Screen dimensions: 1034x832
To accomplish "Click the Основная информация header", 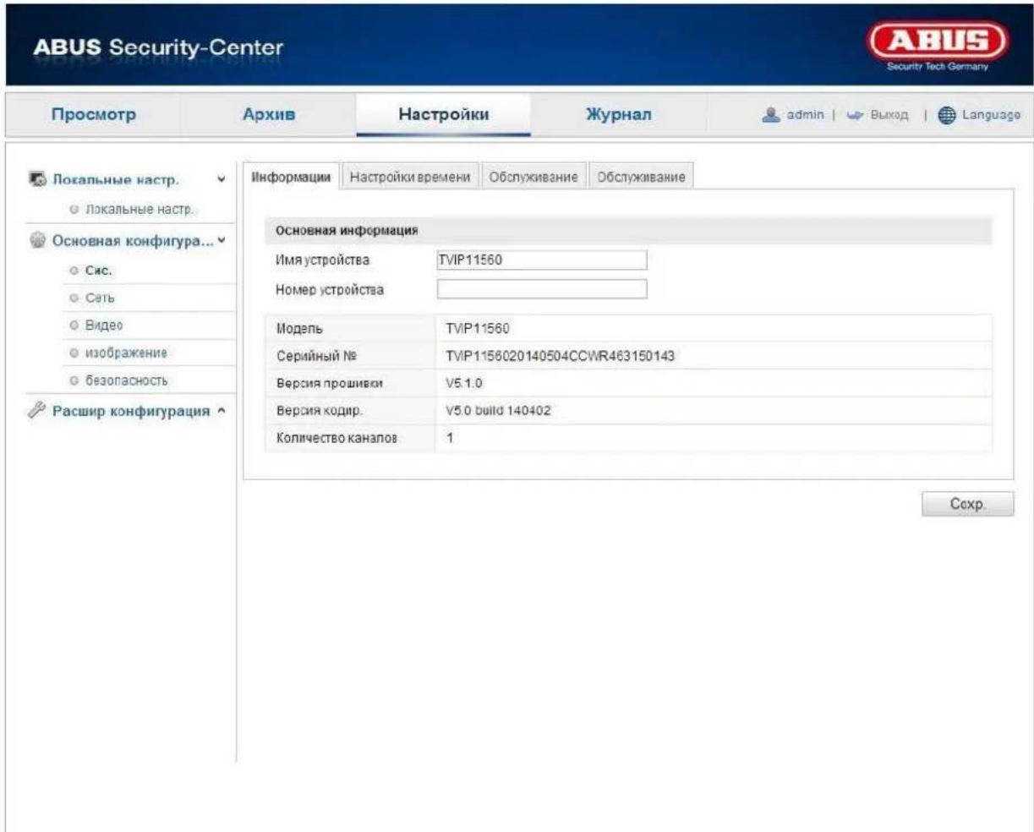I will (347, 230).
